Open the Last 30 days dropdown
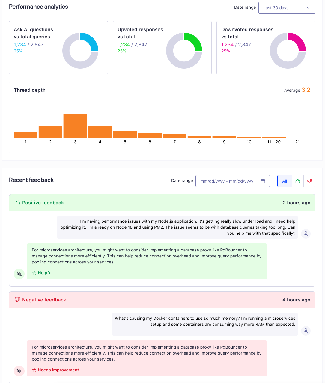 click(286, 7)
